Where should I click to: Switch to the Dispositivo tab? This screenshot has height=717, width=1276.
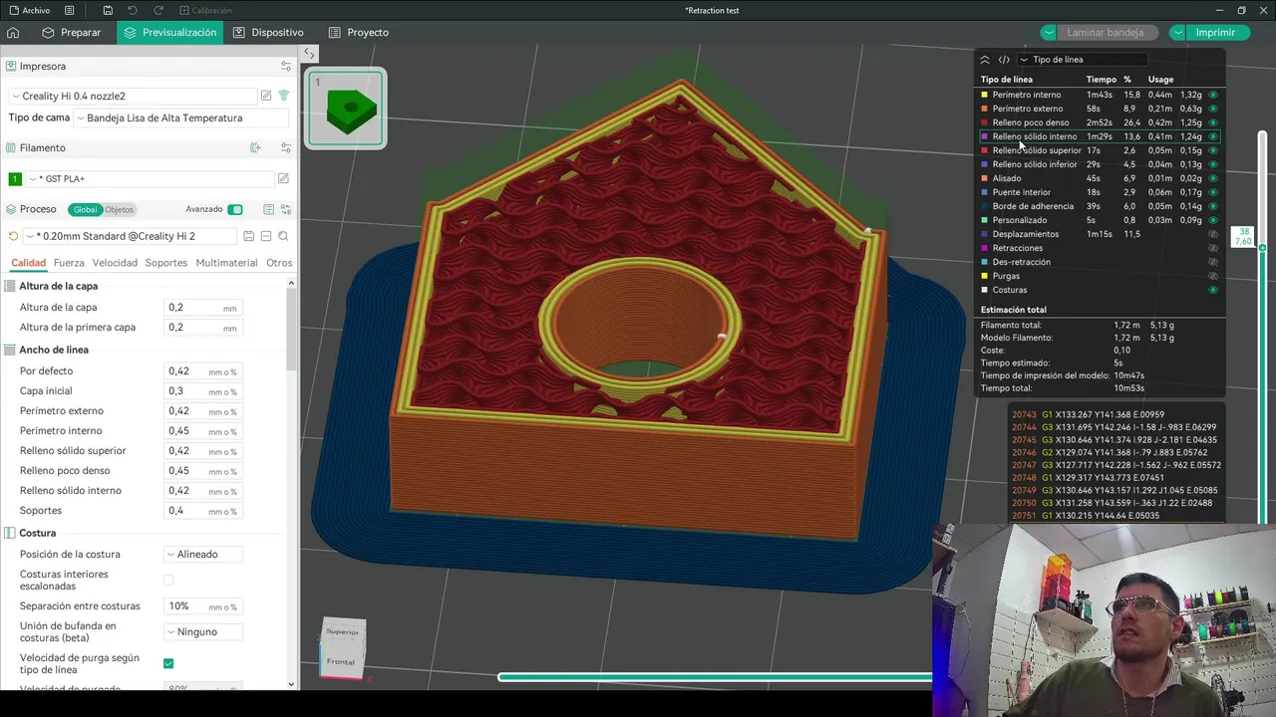pyautogui.click(x=268, y=32)
